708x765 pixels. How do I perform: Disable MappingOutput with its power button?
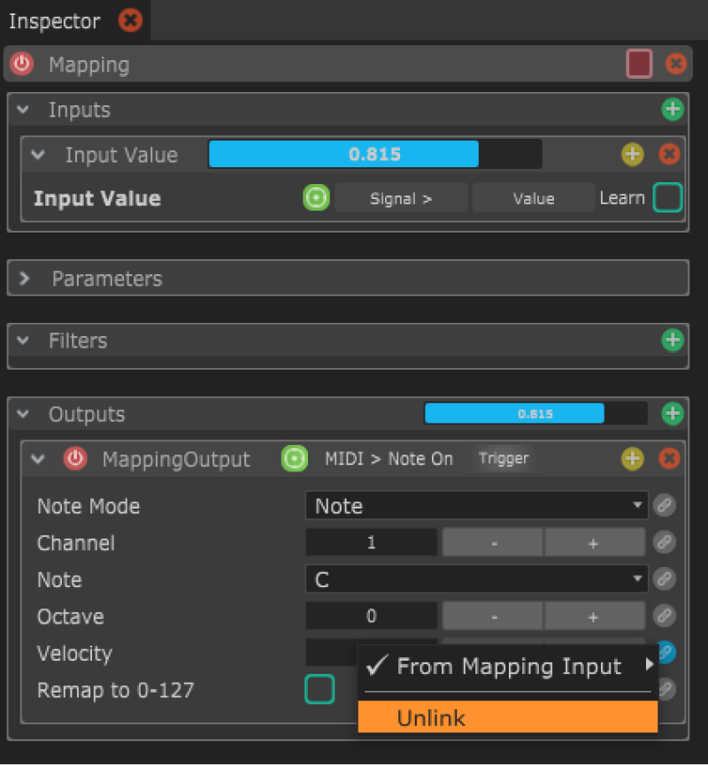click(75, 459)
